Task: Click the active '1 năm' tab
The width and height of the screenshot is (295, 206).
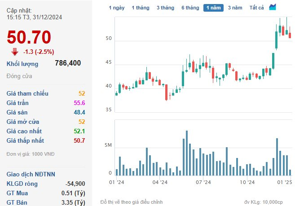Action: pyautogui.click(x=213, y=8)
